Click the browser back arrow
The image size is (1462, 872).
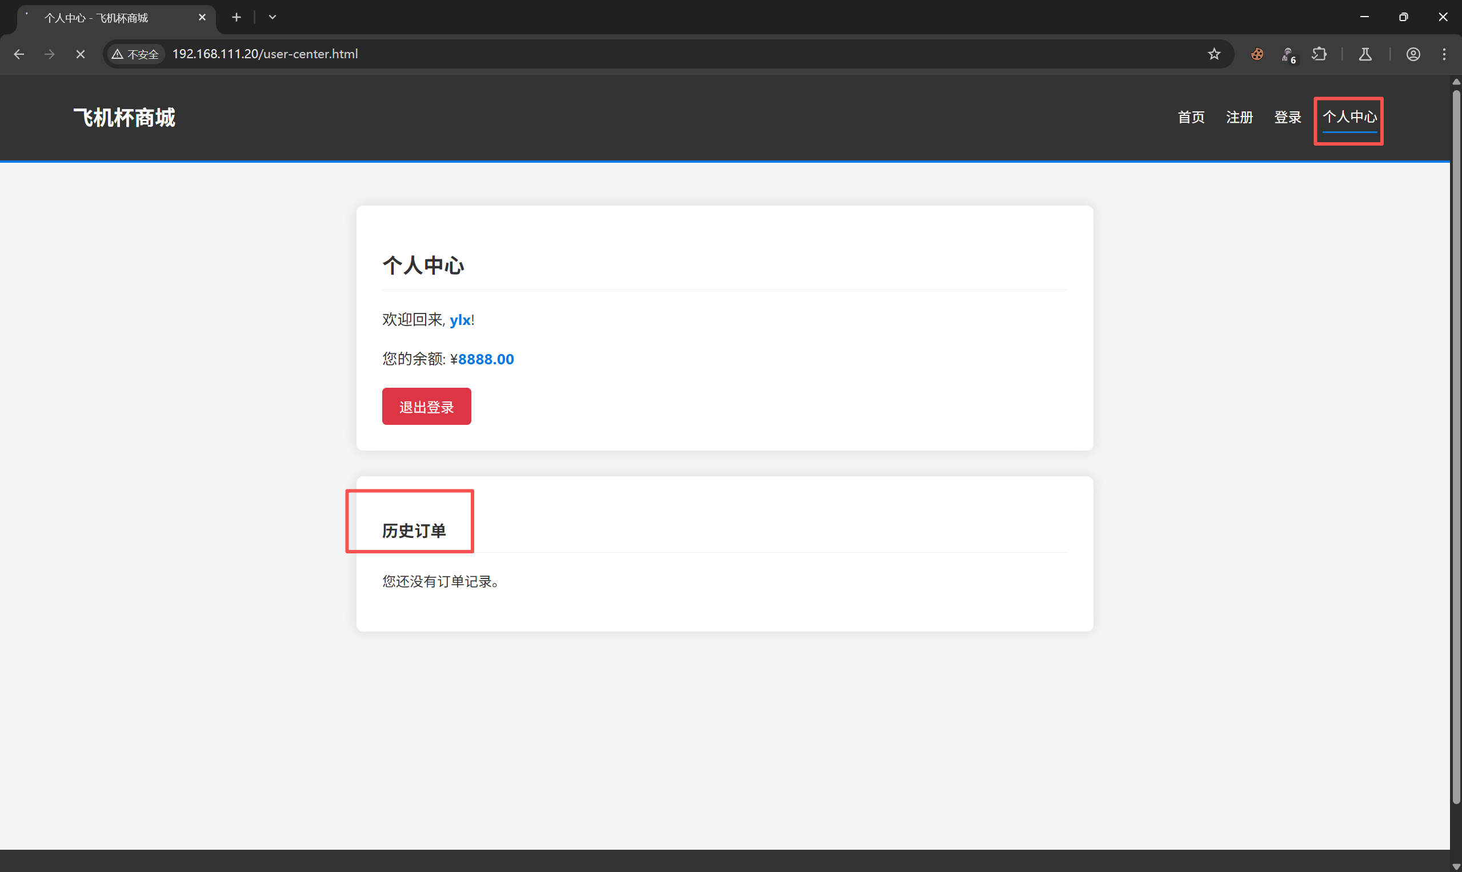19,54
